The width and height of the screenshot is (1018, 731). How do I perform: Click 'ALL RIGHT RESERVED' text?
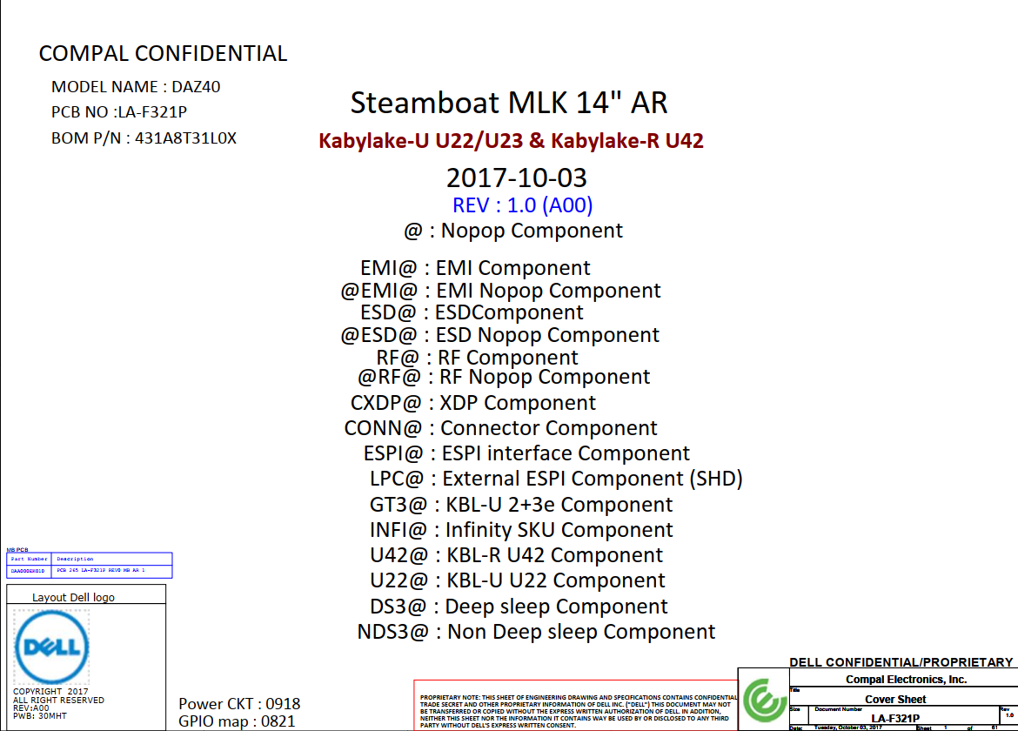tap(58, 701)
